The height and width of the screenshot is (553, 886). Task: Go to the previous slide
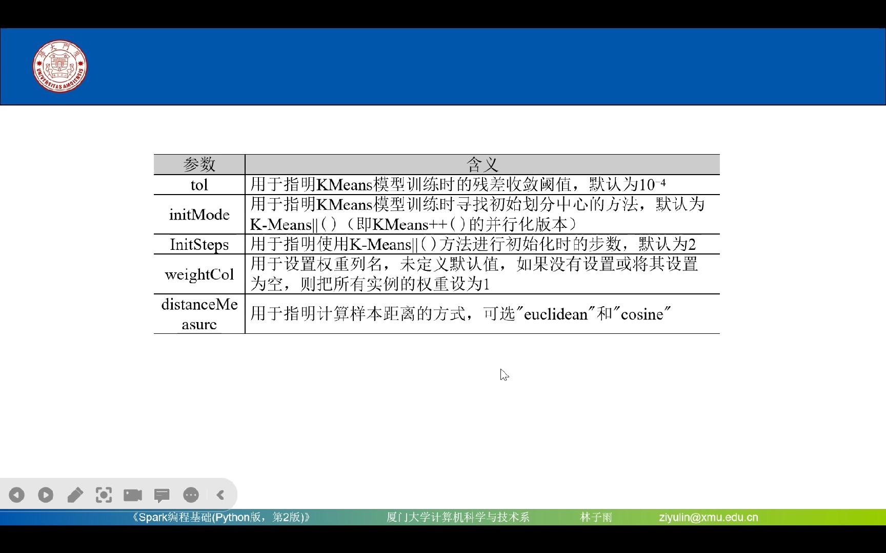(x=16, y=495)
